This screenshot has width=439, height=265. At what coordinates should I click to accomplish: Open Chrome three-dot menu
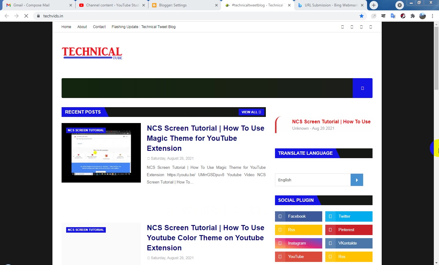point(432,16)
